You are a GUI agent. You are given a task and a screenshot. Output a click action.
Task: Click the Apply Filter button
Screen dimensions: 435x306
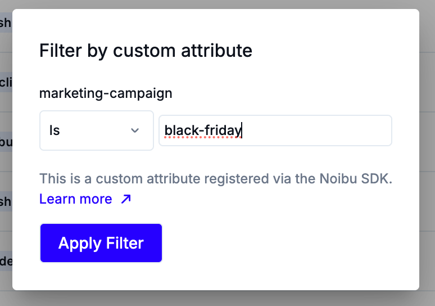[101, 243]
